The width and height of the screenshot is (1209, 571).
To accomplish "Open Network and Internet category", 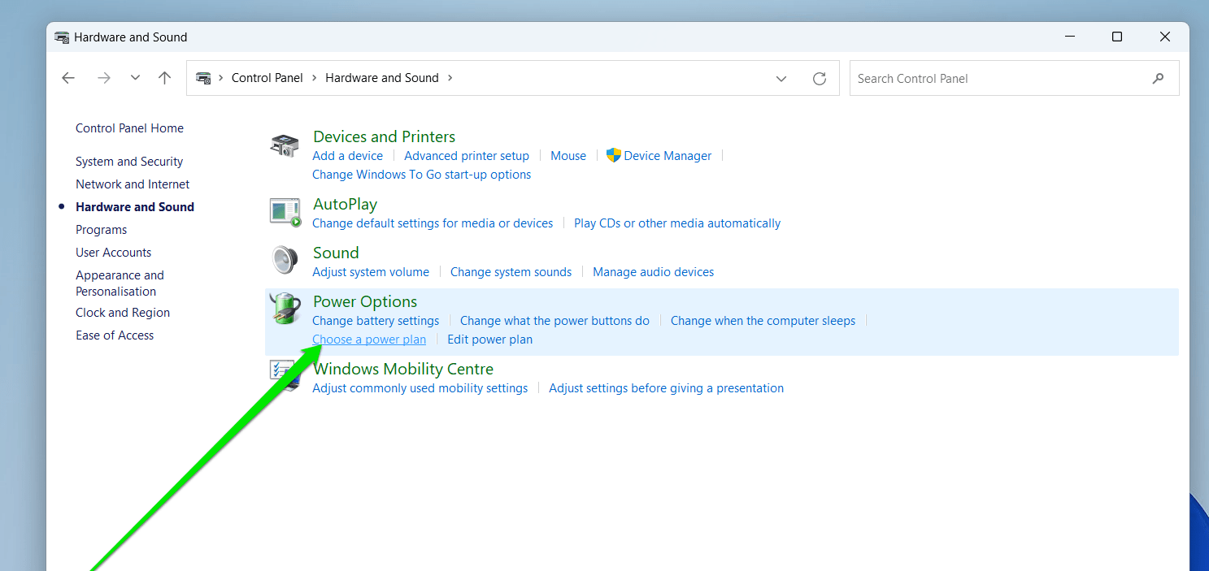I will point(133,184).
